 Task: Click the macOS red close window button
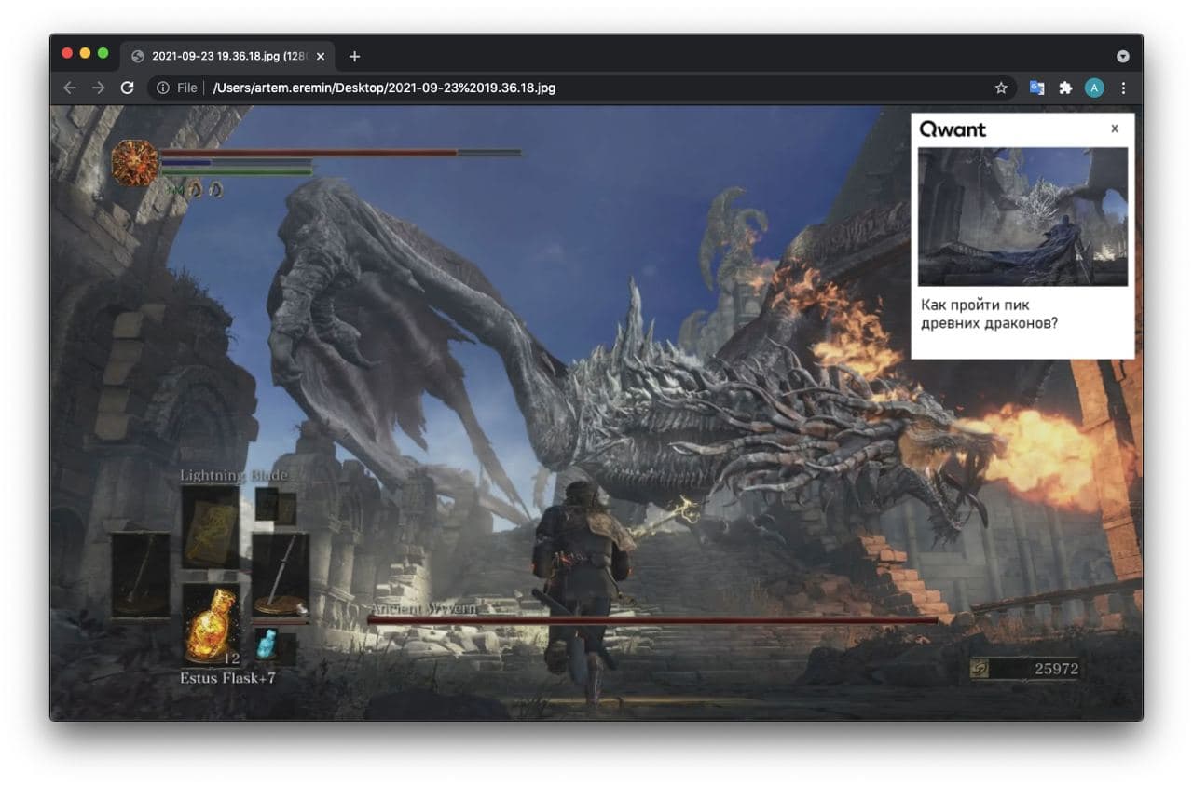pyautogui.click(x=67, y=53)
